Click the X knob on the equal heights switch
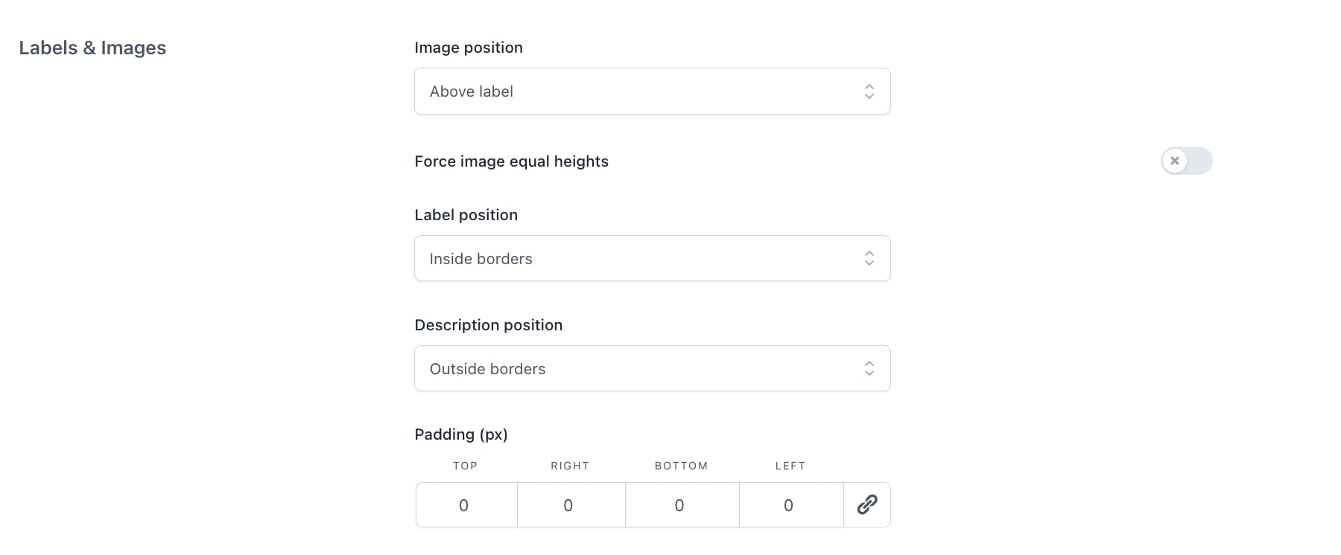 (x=1175, y=161)
